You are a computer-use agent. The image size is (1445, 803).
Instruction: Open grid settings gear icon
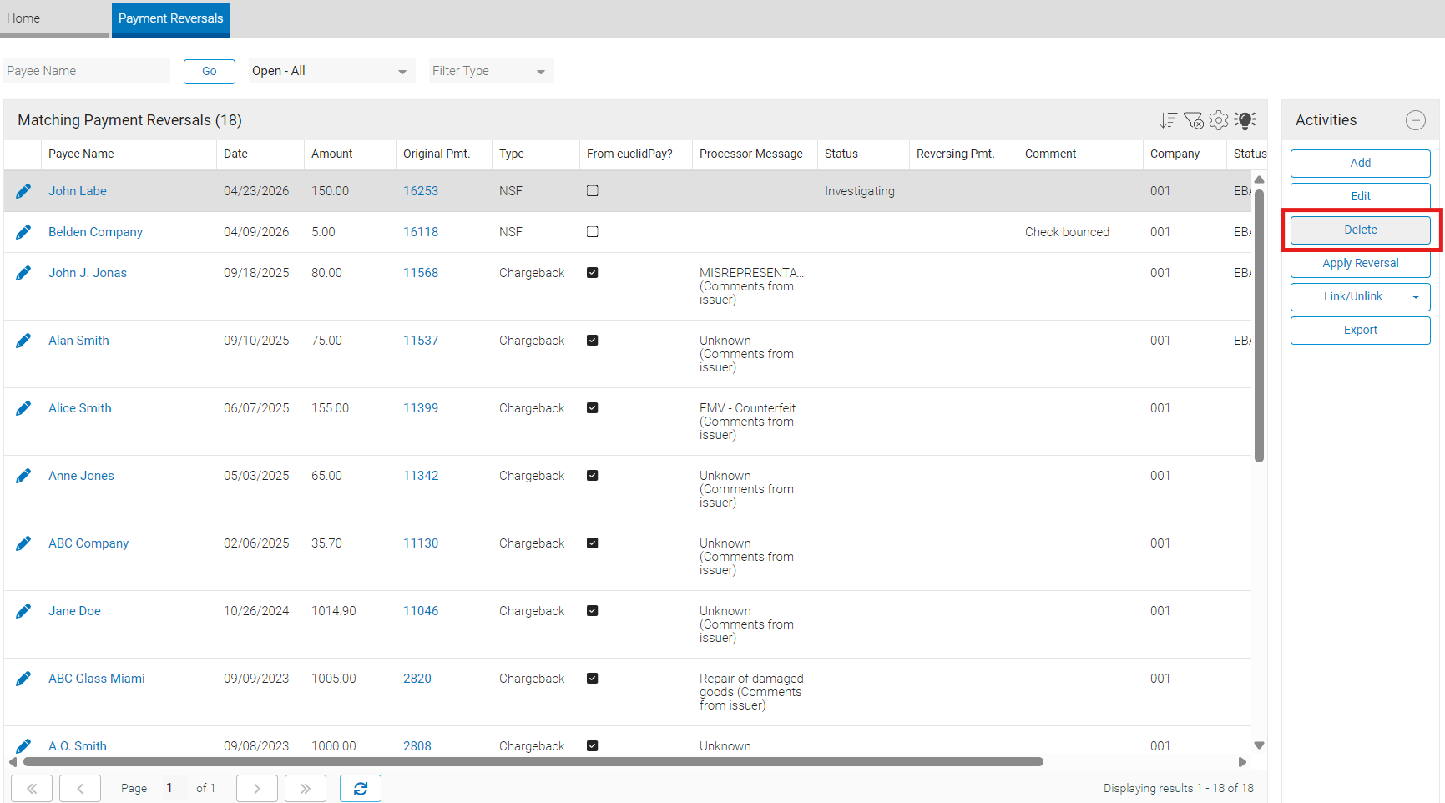tap(1219, 120)
